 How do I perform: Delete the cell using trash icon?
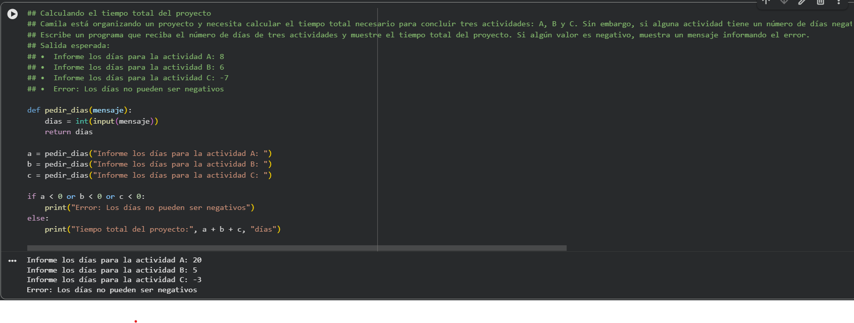click(x=821, y=2)
